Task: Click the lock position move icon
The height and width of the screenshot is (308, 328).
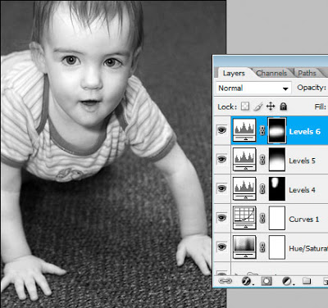Action: pyautogui.click(x=271, y=106)
